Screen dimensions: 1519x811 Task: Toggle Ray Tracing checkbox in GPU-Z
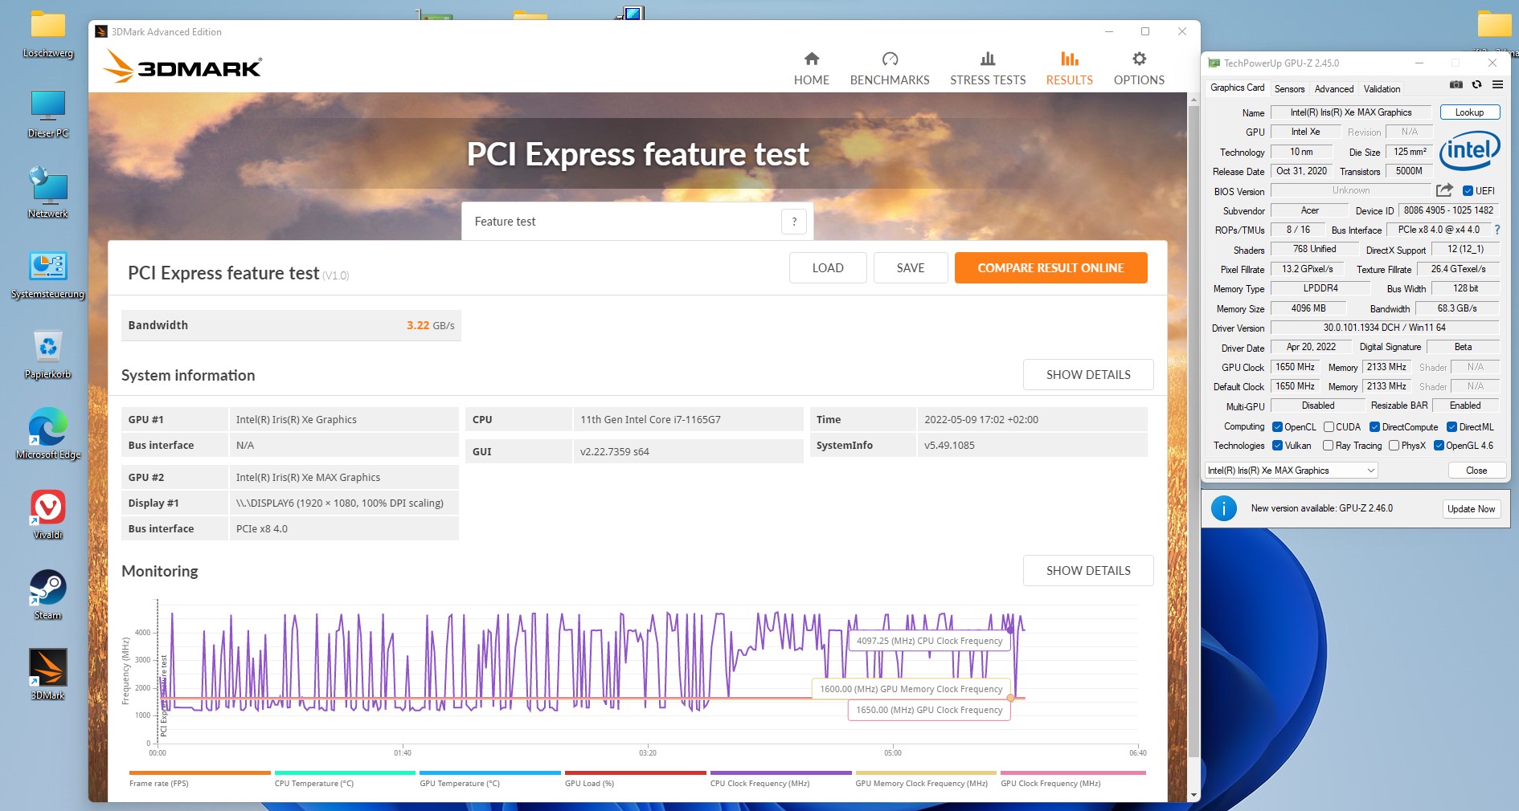click(1329, 446)
